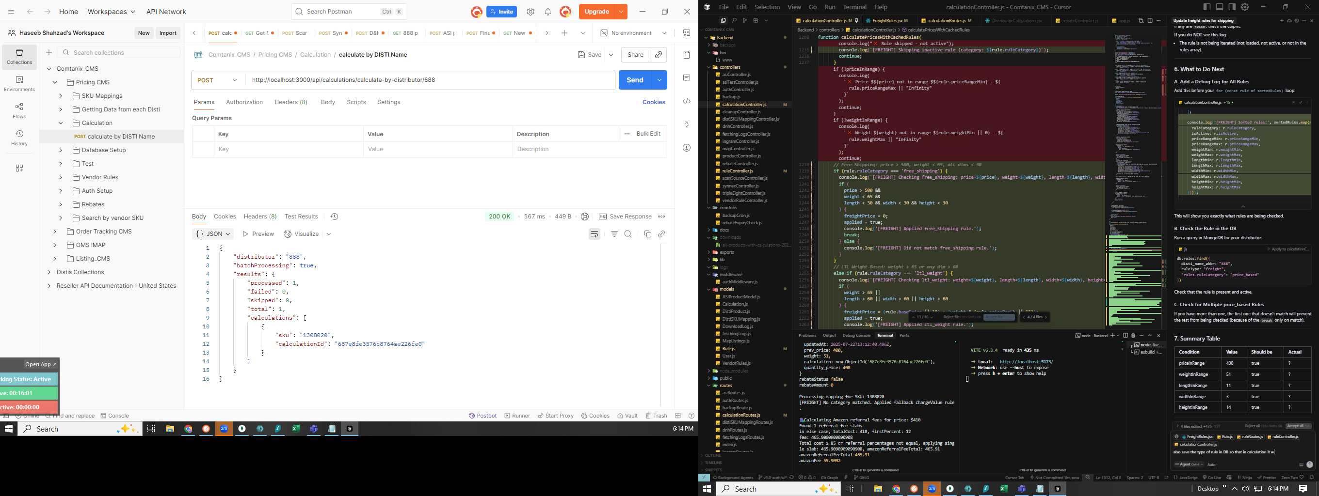This screenshot has width=1319, height=496.
Task: Open the Collections sidebar section
Action: 19,56
